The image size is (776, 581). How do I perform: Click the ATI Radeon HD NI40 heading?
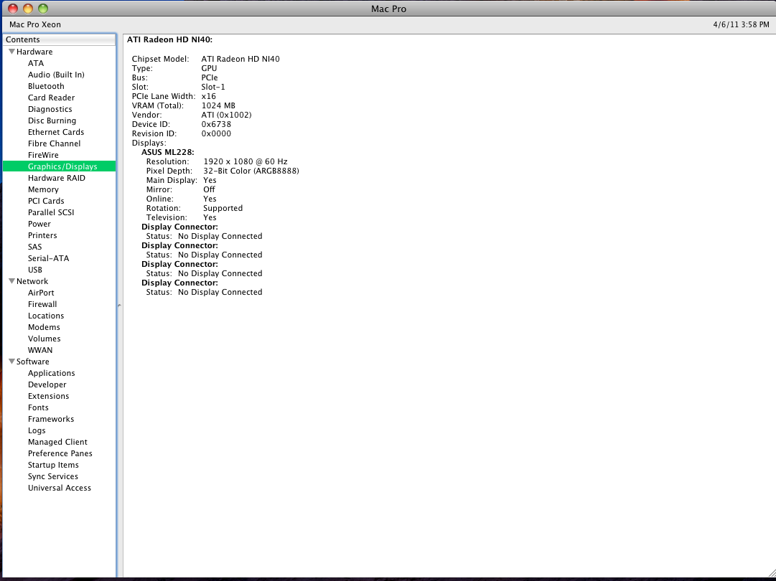coord(169,39)
